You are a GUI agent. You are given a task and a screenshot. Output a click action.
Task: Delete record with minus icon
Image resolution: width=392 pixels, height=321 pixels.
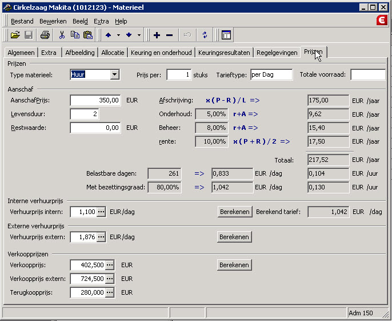coord(169,35)
